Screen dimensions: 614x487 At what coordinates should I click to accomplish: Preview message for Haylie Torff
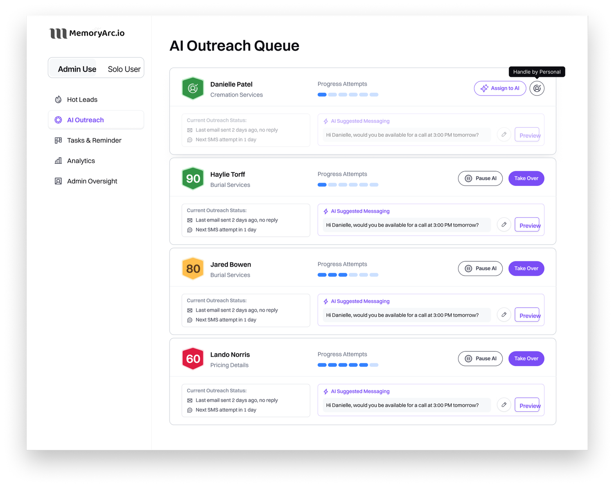point(527,225)
